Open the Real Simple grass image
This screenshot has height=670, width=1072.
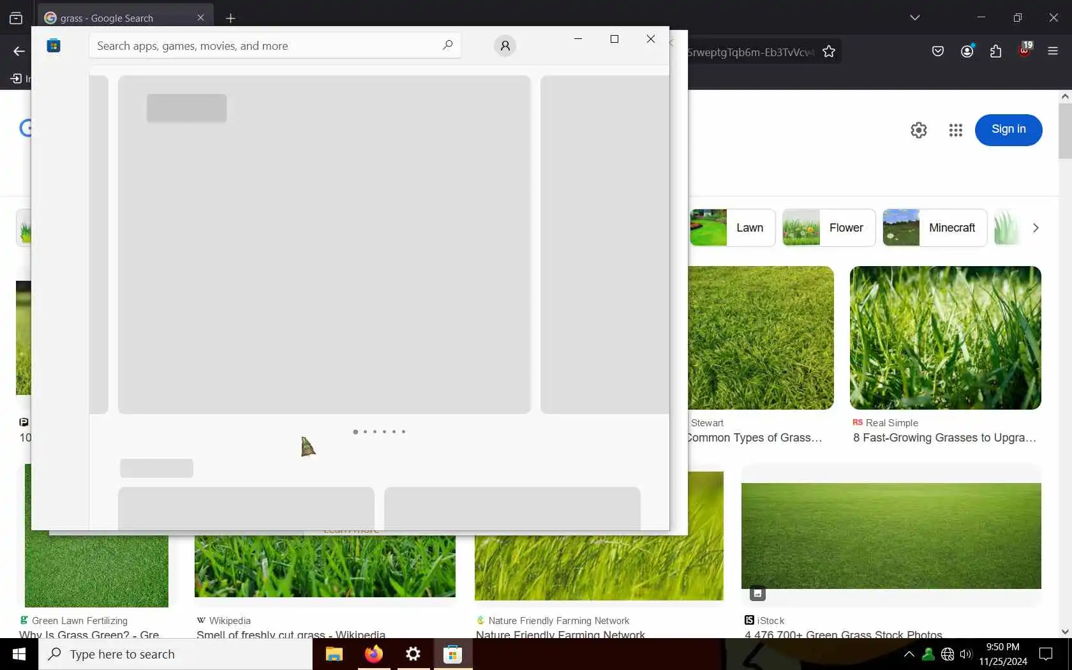click(945, 338)
